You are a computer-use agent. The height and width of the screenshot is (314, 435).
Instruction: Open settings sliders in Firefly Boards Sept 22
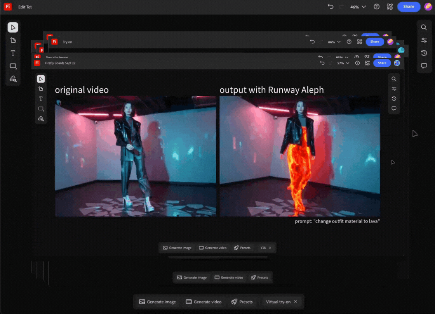click(x=394, y=89)
